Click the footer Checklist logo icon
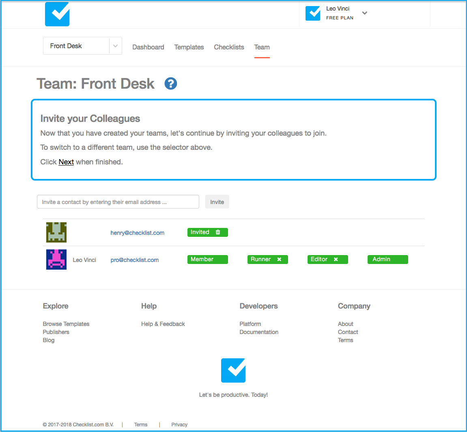Image resolution: width=467 pixels, height=432 pixels. [233, 370]
